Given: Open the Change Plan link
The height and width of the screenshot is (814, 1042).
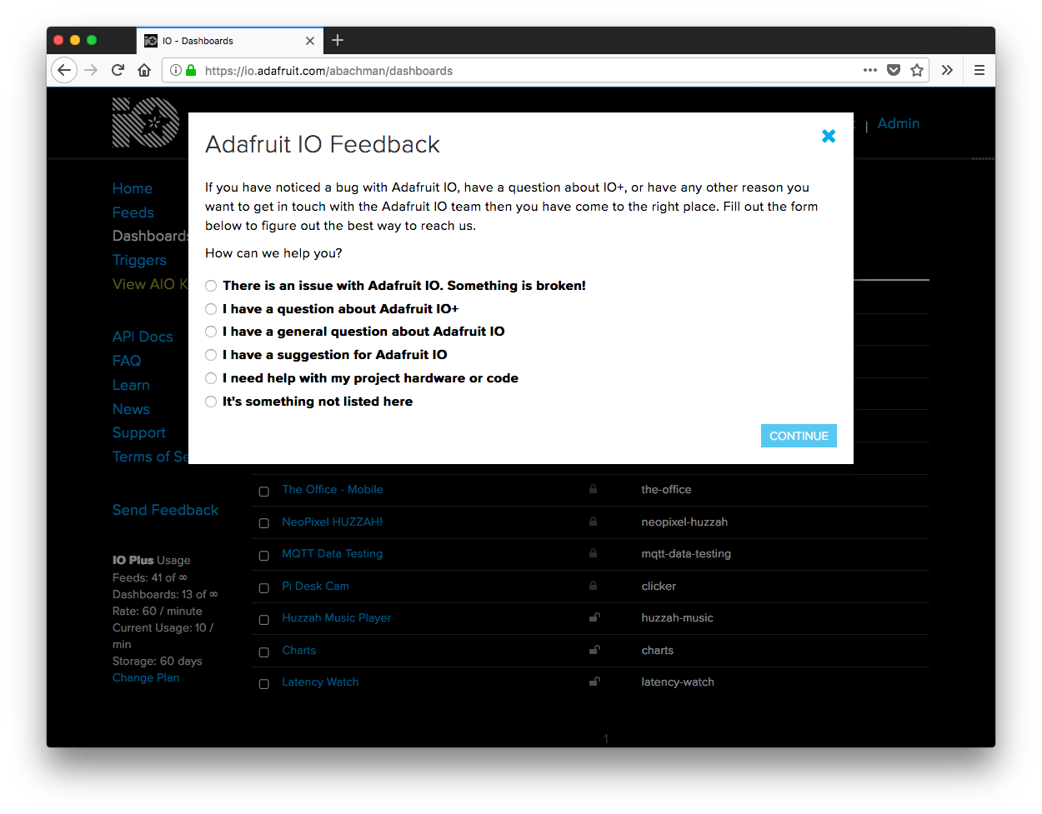Looking at the screenshot, I should (145, 677).
